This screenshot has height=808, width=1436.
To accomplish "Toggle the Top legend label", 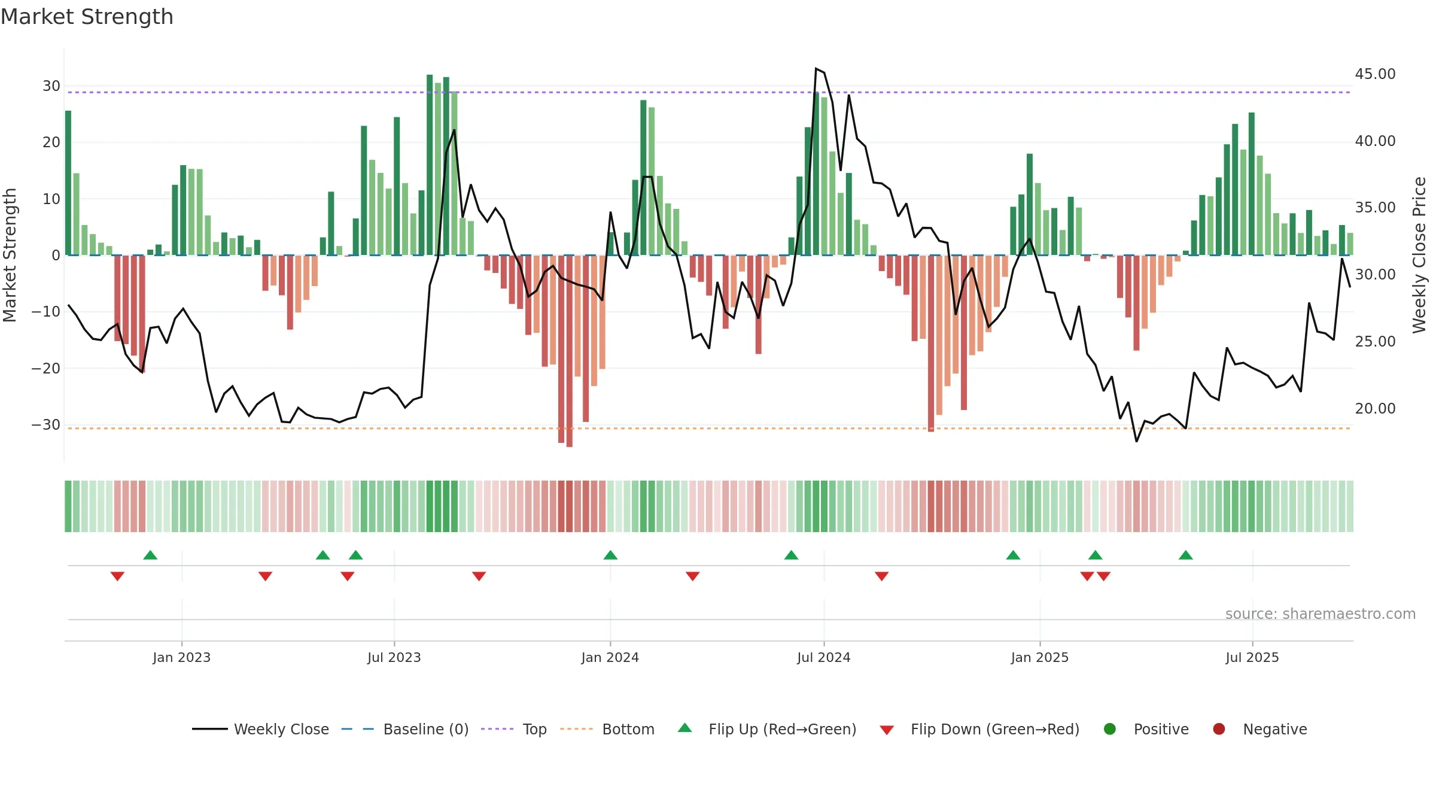I will pos(535,729).
